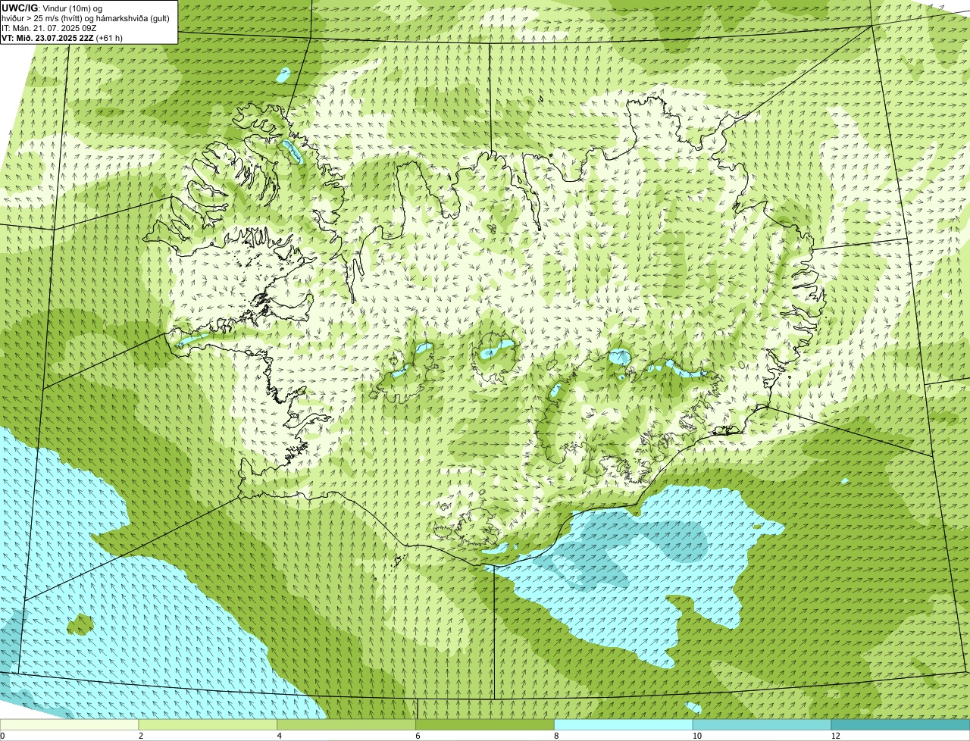Pick the 4–6 m/s medium green legend swatch
This screenshot has height=741, width=970.
[x=347, y=725]
